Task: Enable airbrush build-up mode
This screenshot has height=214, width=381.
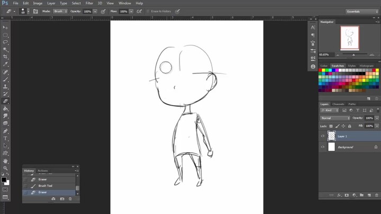Action: coord(139,12)
